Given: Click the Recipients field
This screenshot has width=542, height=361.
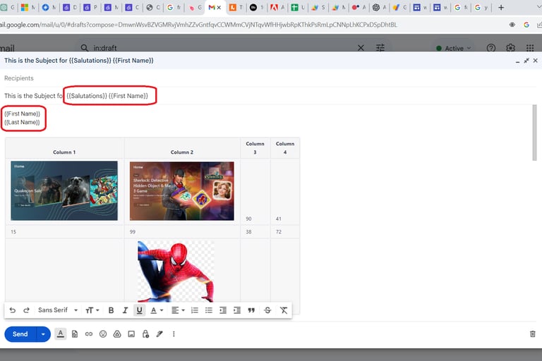Looking at the screenshot, I should (270, 78).
